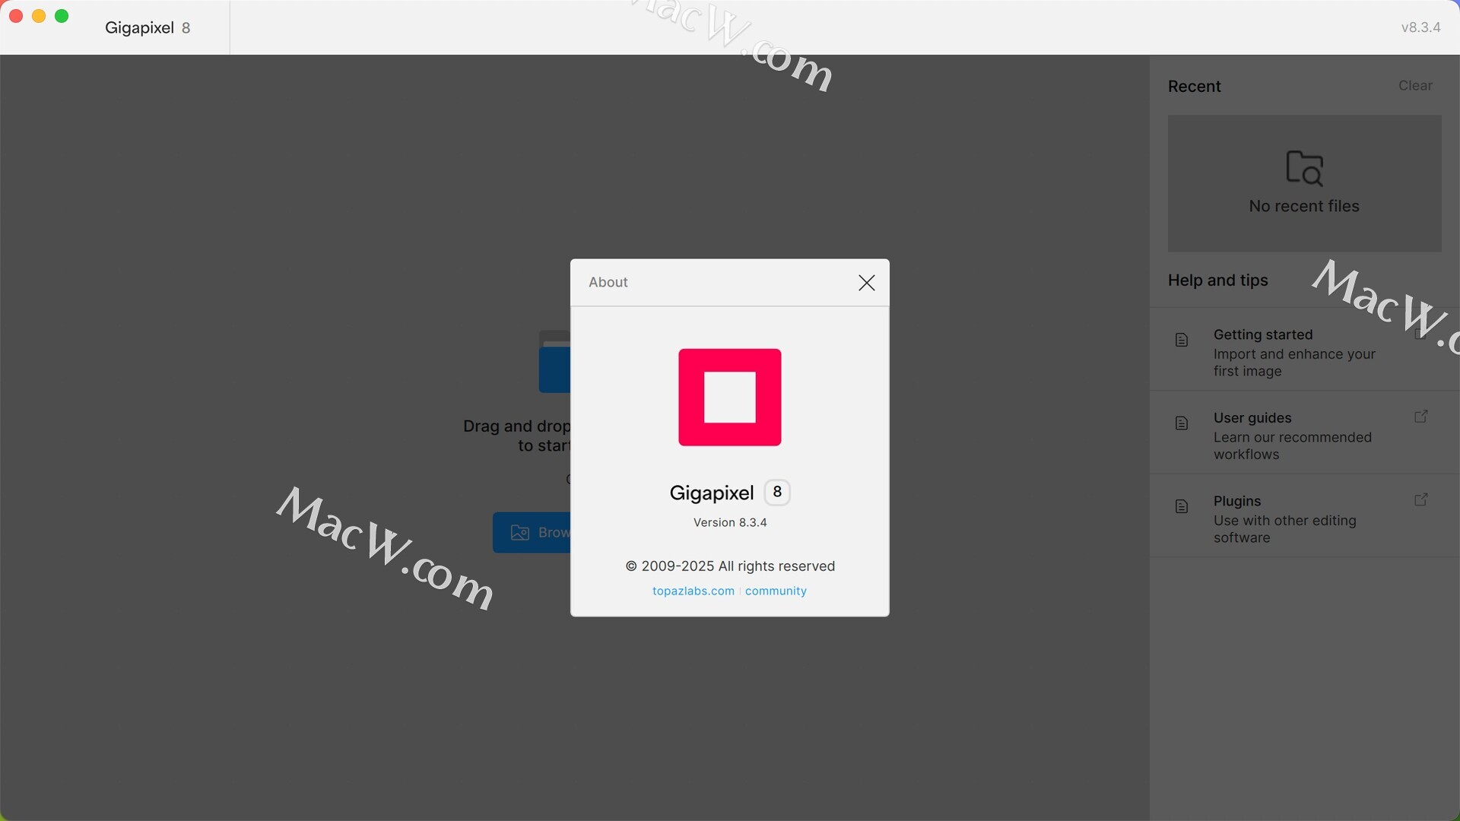Click the Version 8.3.4 text
This screenshot has height=821, width=1460.
[730, 522]
